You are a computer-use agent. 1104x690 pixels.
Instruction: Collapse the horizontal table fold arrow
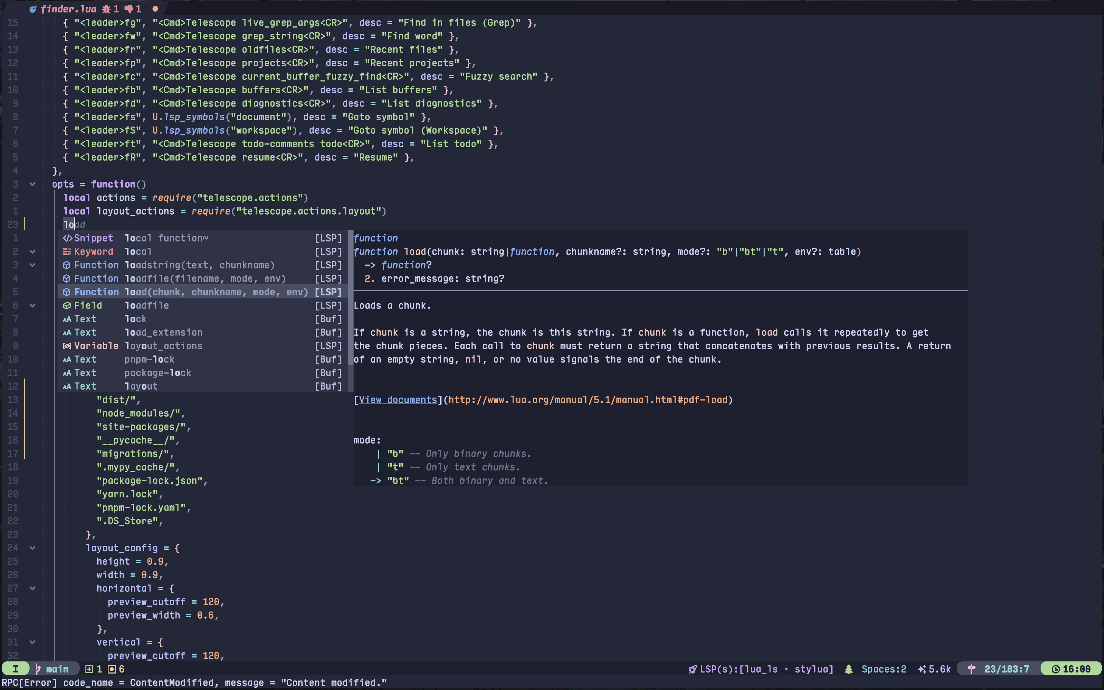(x=32, y=588)
